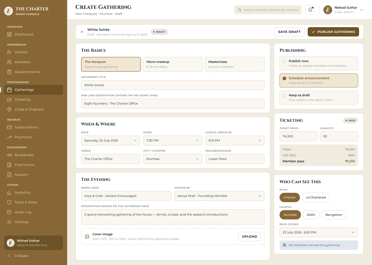
Task: Click the Cities & Chapters pin icon
Action: pyautogui.click(x=9, y=109)
